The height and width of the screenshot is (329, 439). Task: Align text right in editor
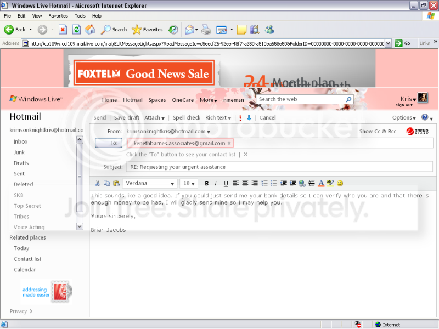pos(255,183)
